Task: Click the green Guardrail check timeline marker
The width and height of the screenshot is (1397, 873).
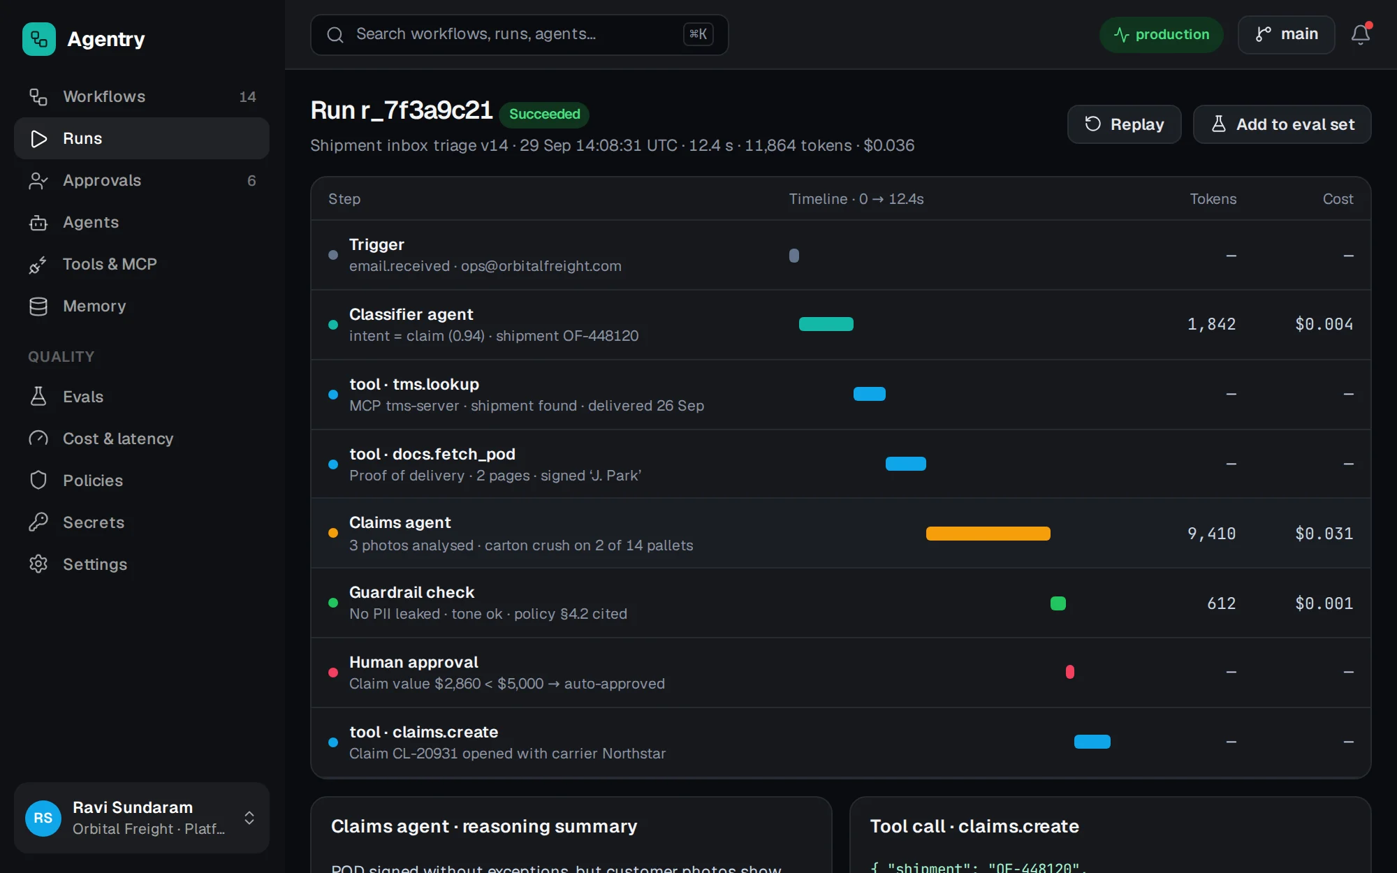Action: pyautogui.click(x=1058, y=603)
